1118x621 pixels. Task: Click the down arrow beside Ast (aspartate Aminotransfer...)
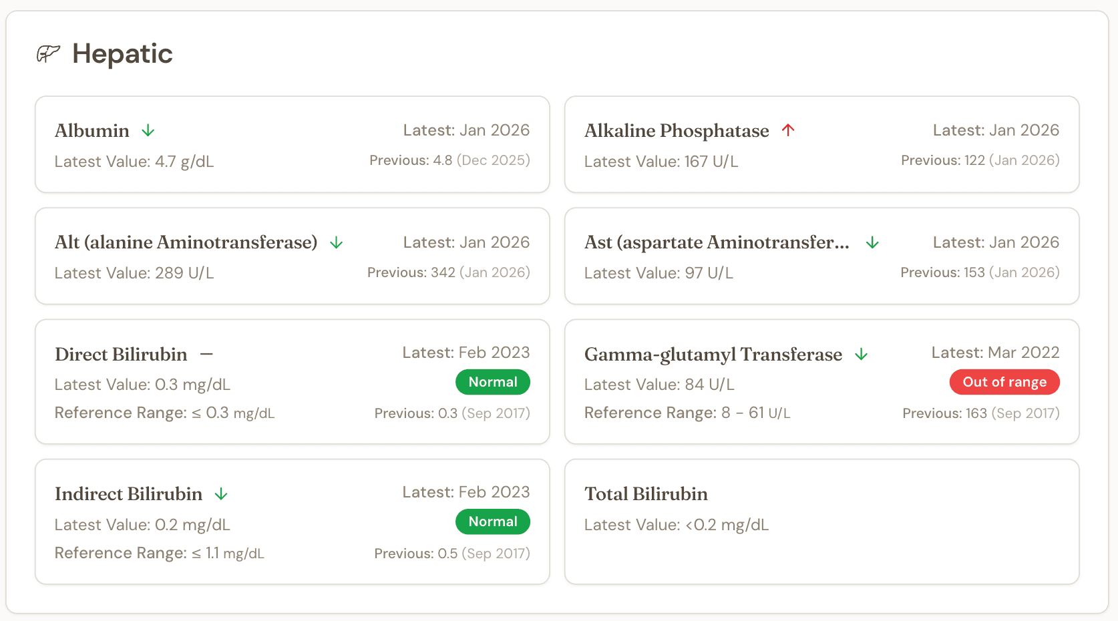[x=872, y=243]
